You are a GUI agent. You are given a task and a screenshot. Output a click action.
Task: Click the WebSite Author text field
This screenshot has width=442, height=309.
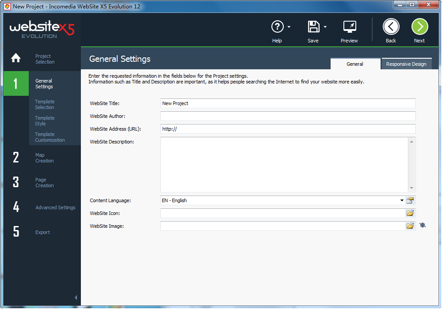pos(288,116)
